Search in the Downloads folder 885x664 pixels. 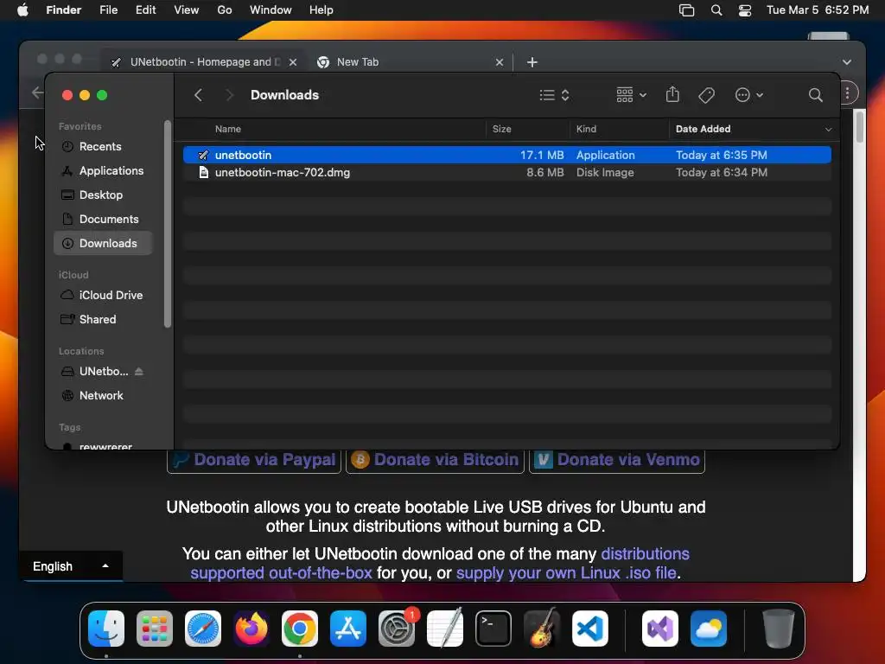coord(815,95)
